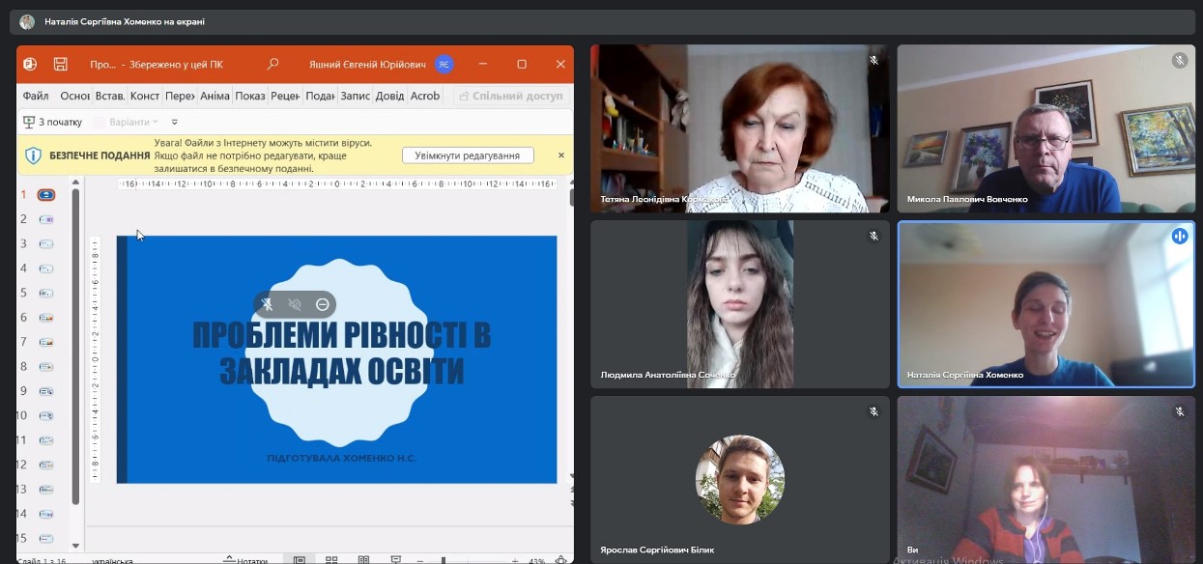Expand the Quick Access Toolbar customize arrow
This screenshot has width=1203, height=564.
[x=175, y=123]
